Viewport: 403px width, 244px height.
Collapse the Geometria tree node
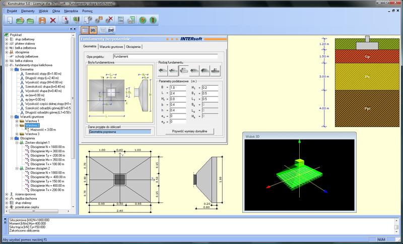pyautogui.click(x=11, y=69)
